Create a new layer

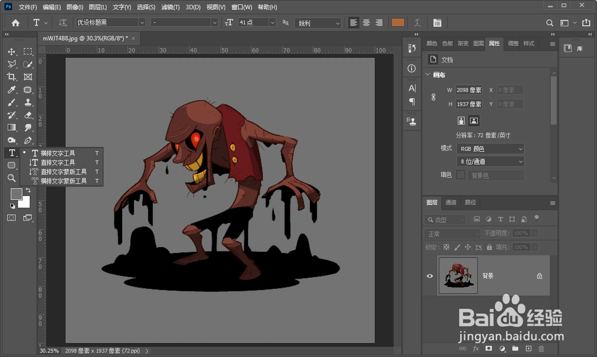pos(528,349)
